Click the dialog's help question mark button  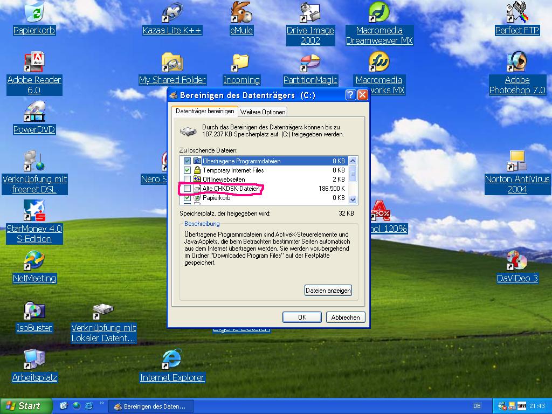click(x=350, y=95)
